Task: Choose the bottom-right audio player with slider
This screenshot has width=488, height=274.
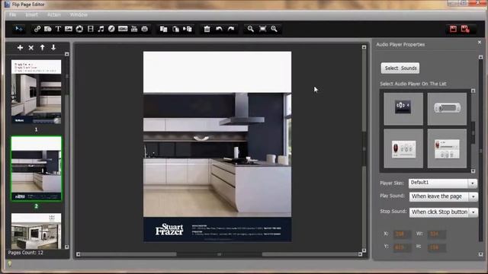Action: [x=447, y=148]
